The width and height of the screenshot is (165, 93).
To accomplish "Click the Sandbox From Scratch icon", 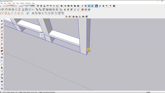I will (70, 17).
